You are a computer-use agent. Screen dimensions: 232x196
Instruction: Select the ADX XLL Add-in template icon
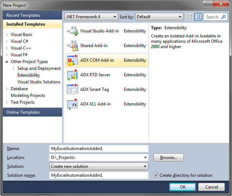(x=72, y=104)
